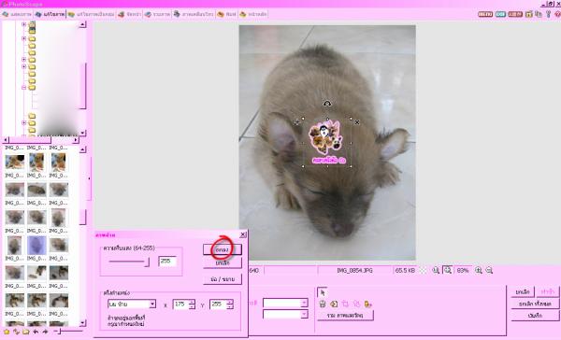Select the blue highlighted thumbnail
This screenshot has height=340, width=561.
(36, 246)
